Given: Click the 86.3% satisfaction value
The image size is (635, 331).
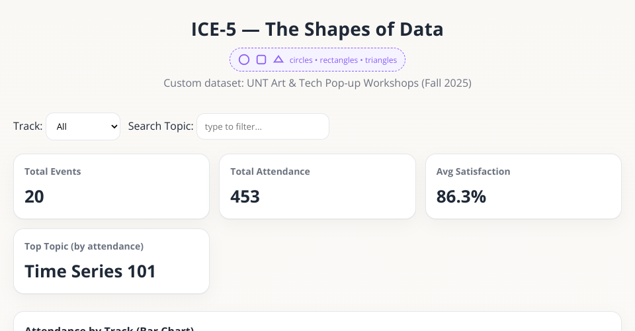Looking at the screenshot, I should (461, 197).
